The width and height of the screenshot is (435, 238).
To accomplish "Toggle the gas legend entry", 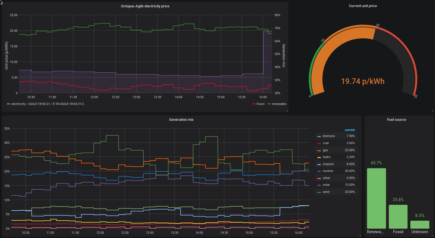I will (x=325, y=150).
